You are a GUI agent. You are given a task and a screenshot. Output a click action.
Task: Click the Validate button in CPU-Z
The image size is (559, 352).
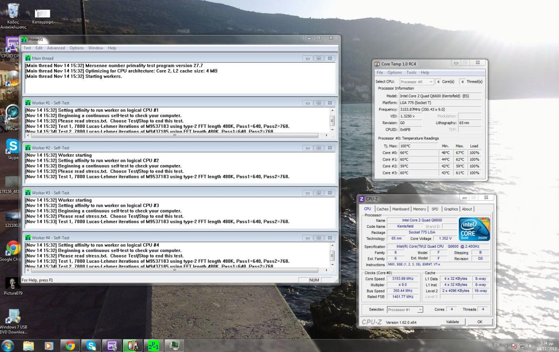(x=452, y=322)
